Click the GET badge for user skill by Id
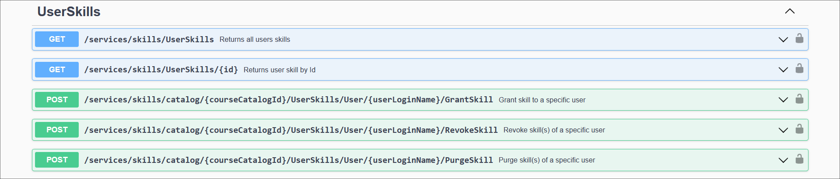 pyautogui.click(x=57, y=70)
